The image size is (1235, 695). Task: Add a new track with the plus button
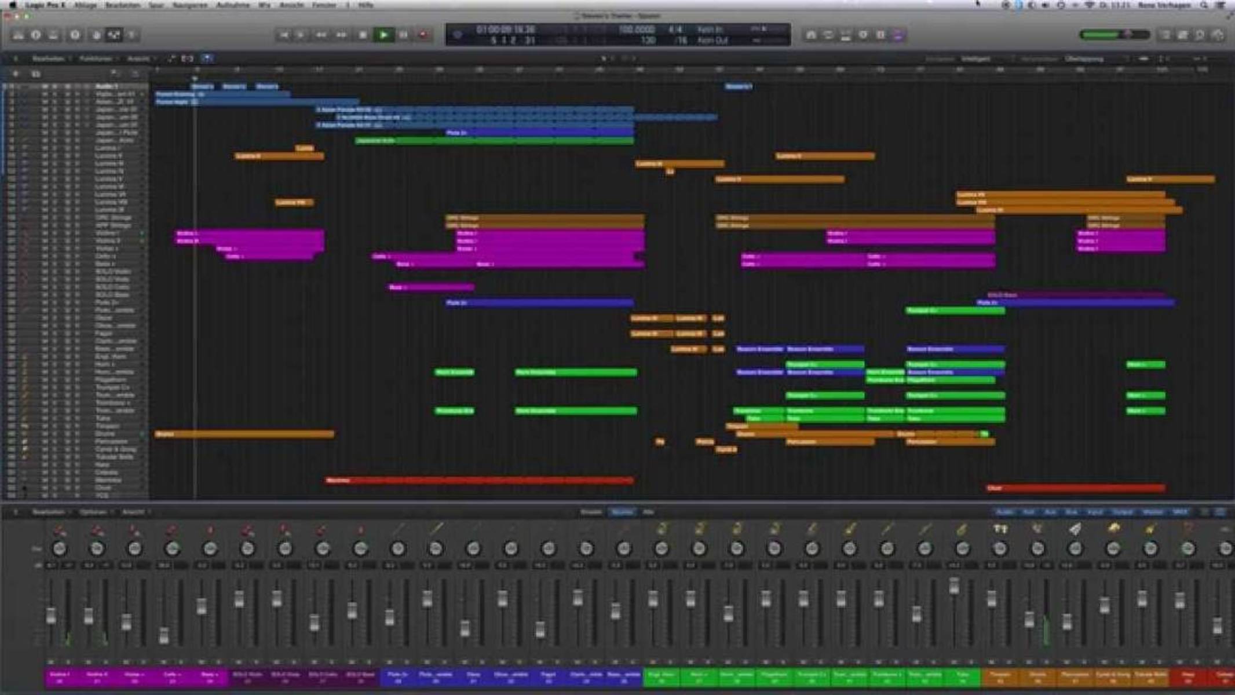pos(16,74)
